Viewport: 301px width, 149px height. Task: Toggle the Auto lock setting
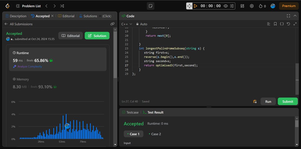(142, 24)
